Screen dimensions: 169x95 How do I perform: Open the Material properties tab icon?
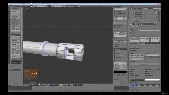click(149, 24)
